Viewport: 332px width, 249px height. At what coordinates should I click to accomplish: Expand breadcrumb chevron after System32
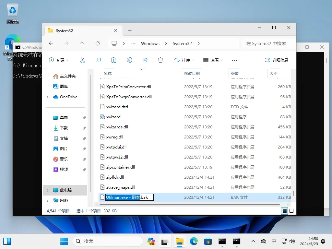click(199, 43)
